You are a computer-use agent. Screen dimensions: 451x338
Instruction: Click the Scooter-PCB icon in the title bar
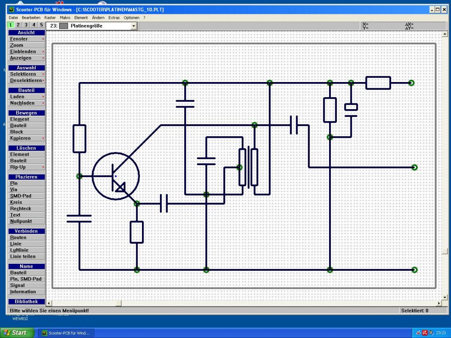point(11,10)
